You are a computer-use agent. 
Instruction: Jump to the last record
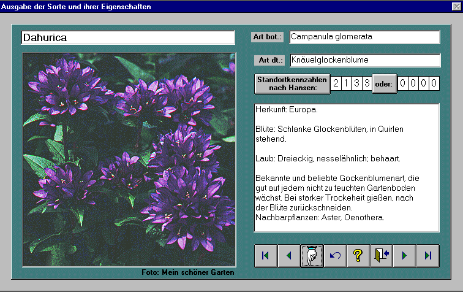point(427,255)
